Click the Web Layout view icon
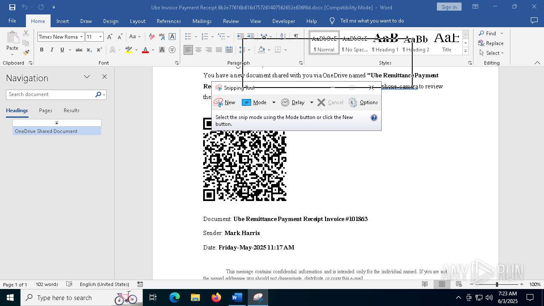The image size is (544, 306). pyautogui.click(x=459, y=284)
